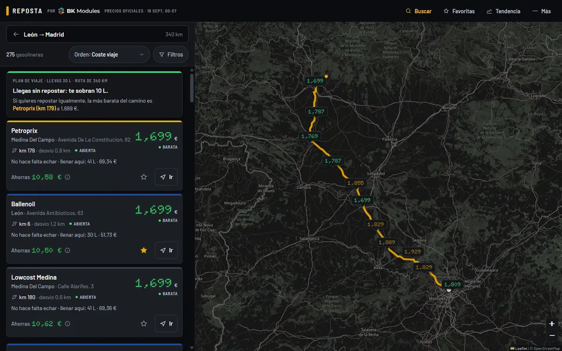Remove Ballenoil from favorites using the star
Image resolution: width=562 pixels, height=351 pixels.
pos(144,250)
